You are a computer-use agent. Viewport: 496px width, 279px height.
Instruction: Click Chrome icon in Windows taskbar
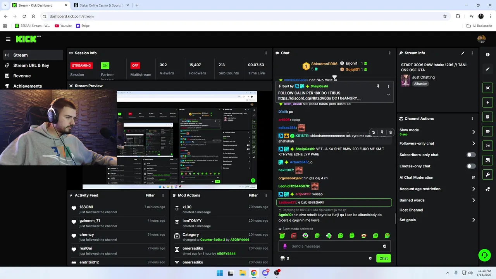(x=253, y=273)
